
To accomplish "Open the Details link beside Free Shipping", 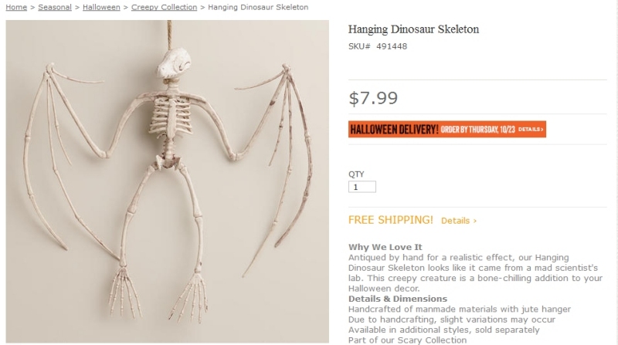I will 459,221.
